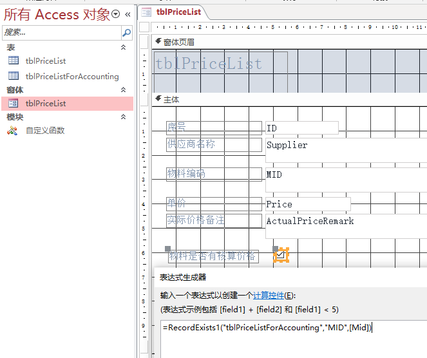Select the 单价 label
The height and width of the screenshot is (358, 427).
[214, 204]
